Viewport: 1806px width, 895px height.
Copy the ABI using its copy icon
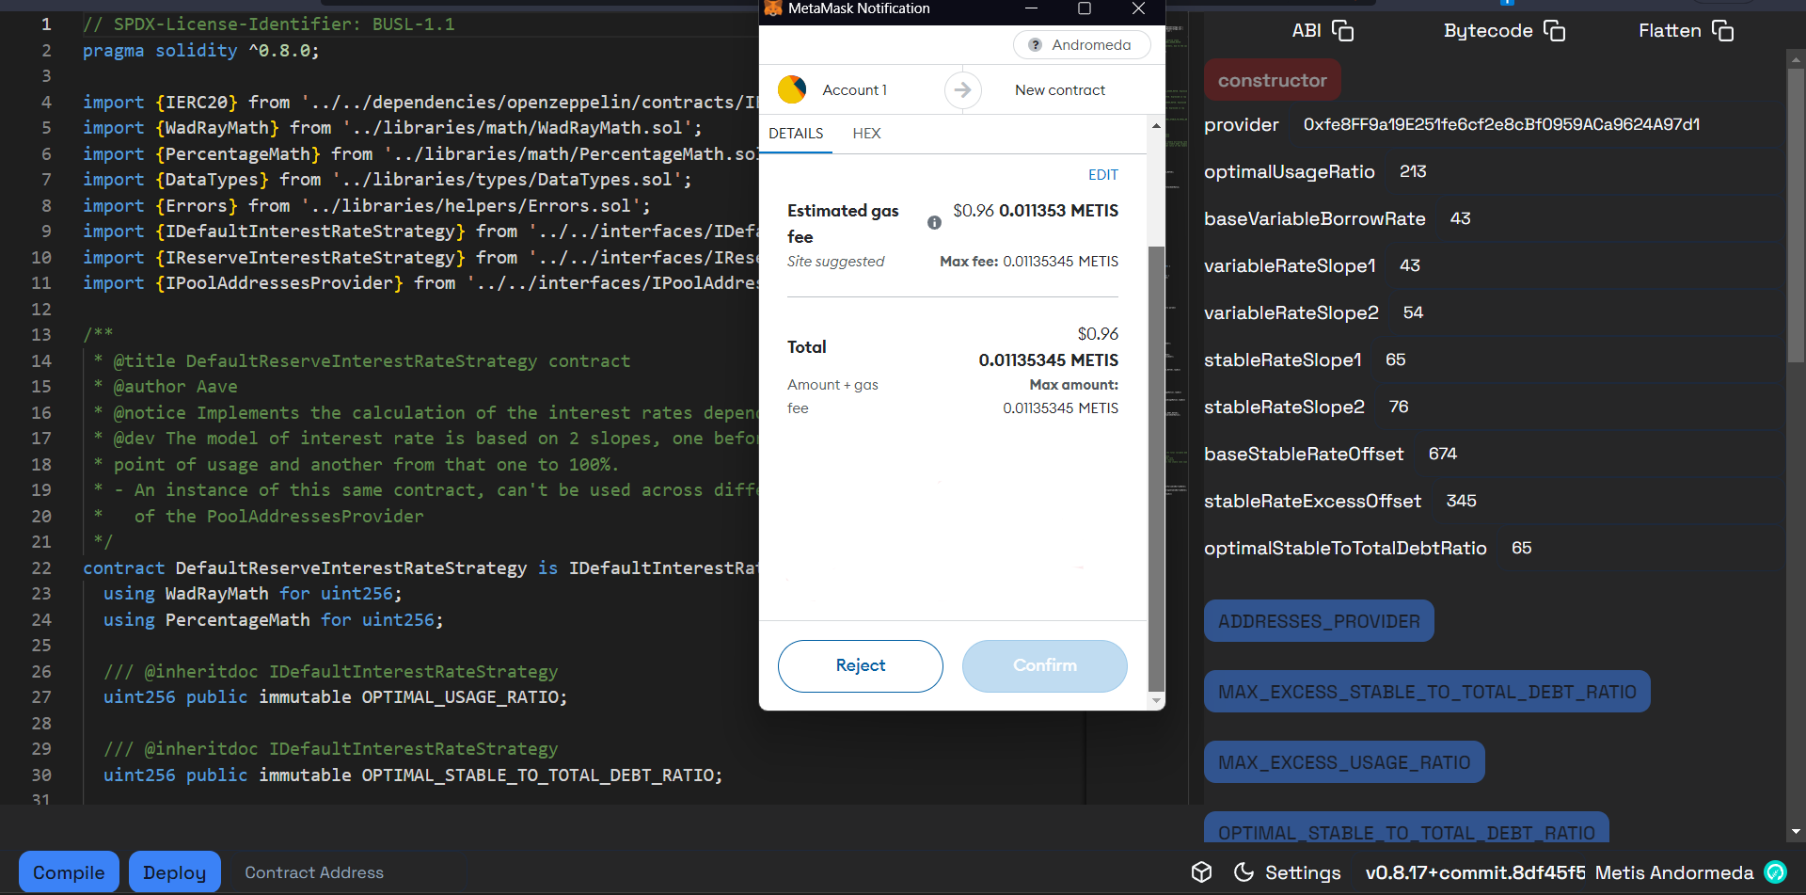coord(1342,31)
